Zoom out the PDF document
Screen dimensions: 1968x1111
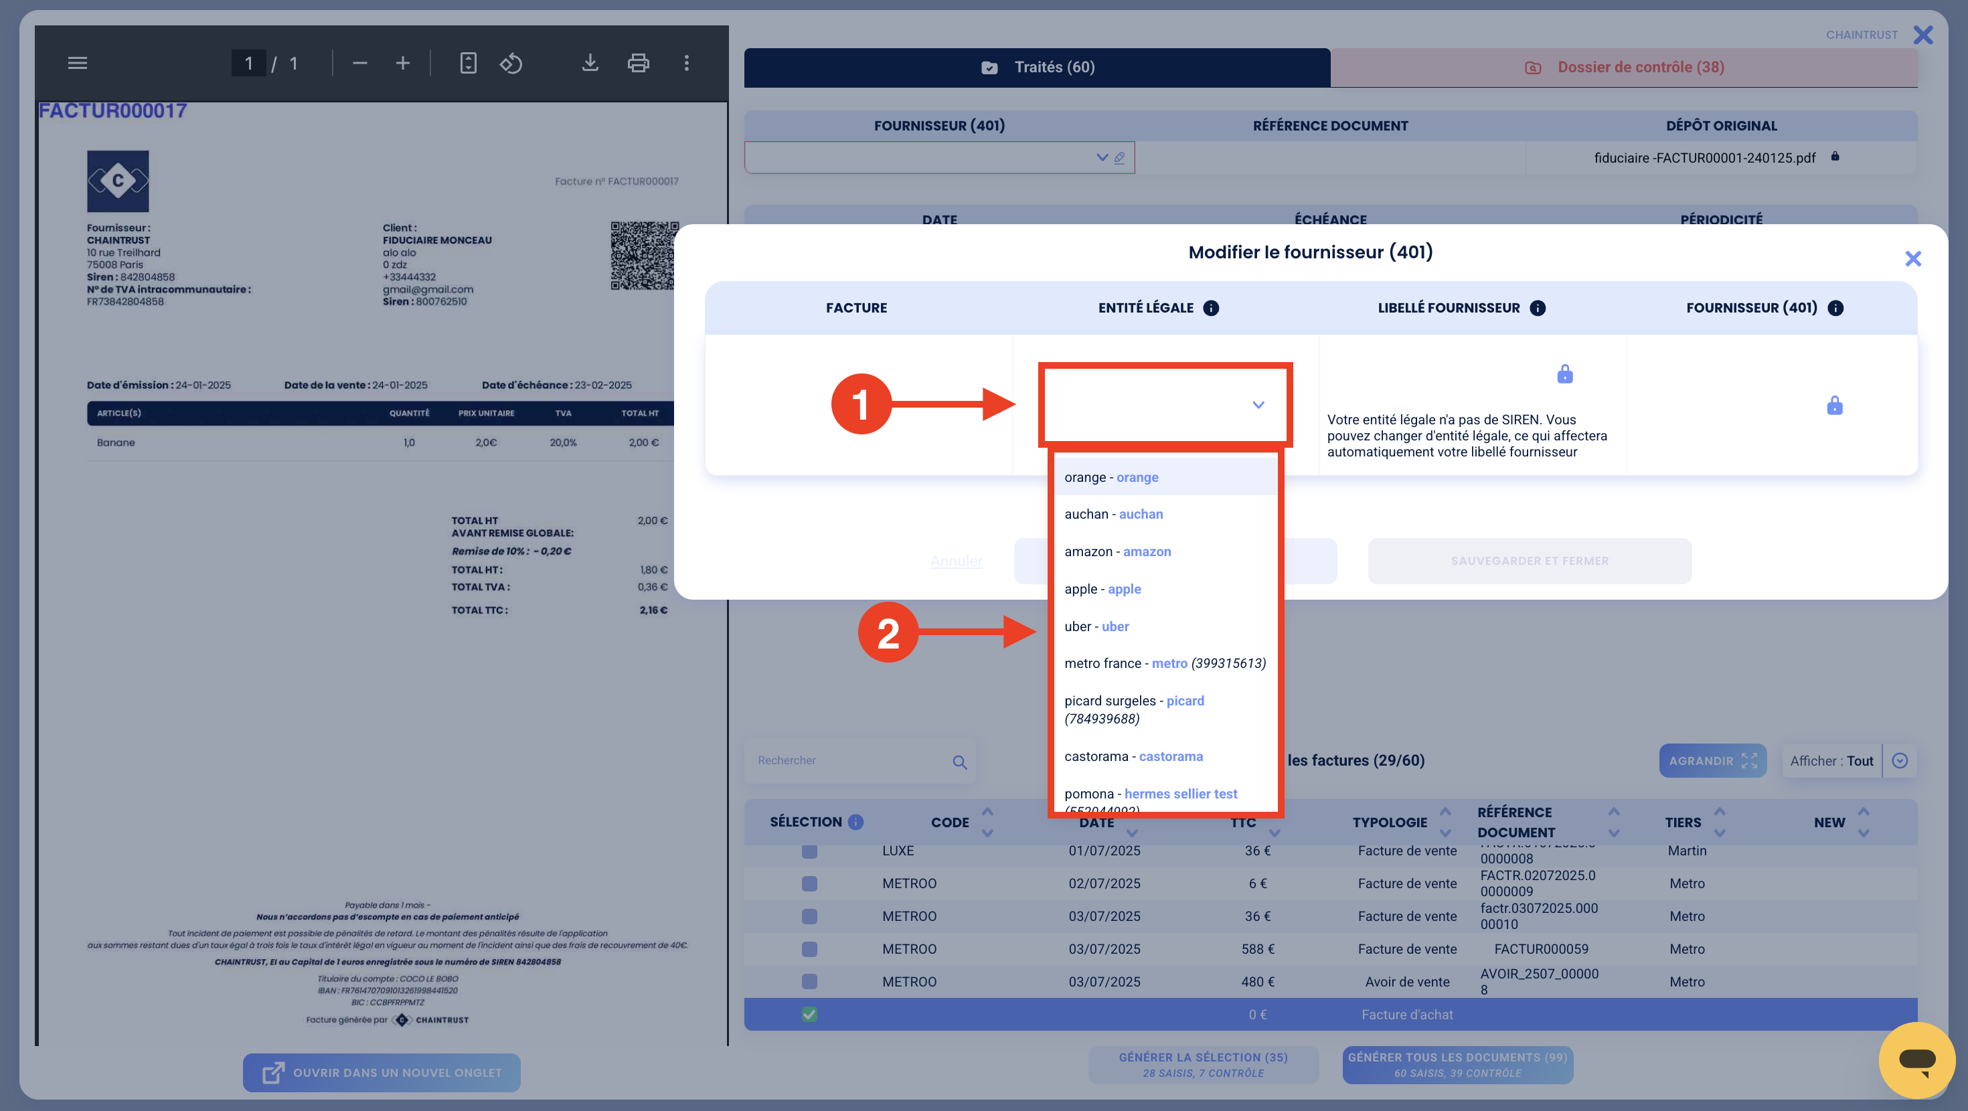(360, 64)
